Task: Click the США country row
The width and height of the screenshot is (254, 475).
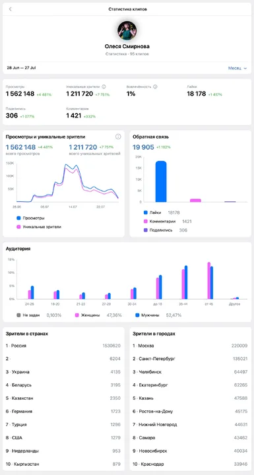Action: [x=63, y=438]
